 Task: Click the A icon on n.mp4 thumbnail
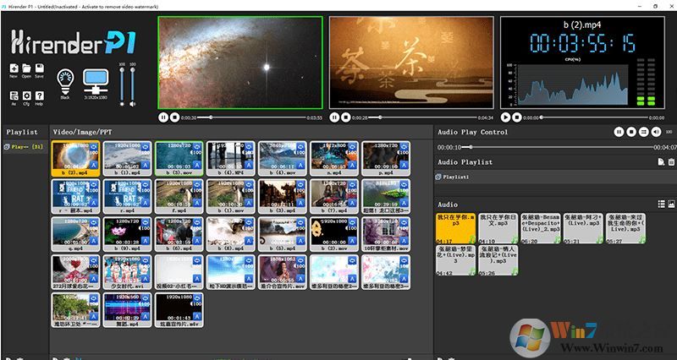[353, 165]
